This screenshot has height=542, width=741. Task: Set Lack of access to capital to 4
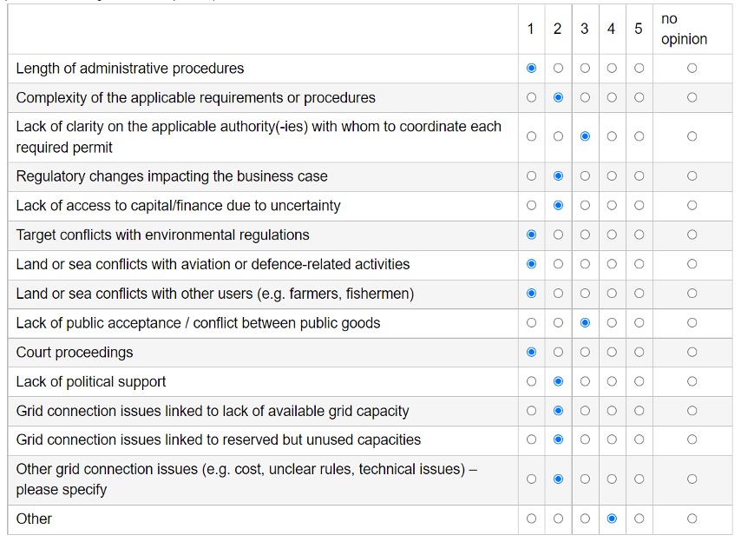pyautogui.click(x=612, y=206)
